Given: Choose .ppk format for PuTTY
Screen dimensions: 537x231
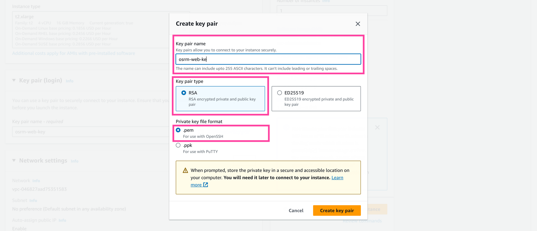Looking at the screenshot, I should click(178, 145).
